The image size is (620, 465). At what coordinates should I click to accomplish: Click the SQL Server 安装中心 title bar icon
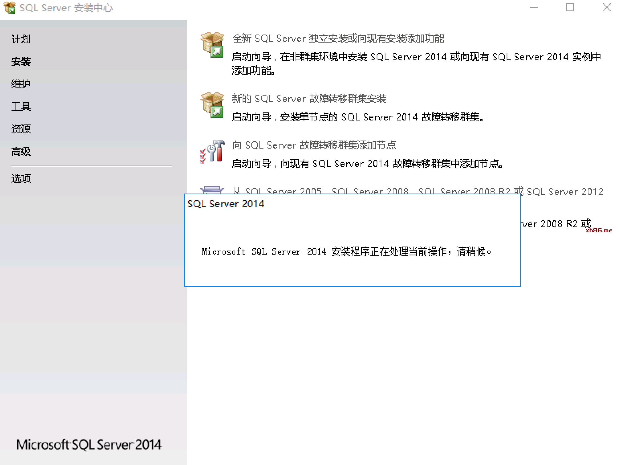(10, 7)
